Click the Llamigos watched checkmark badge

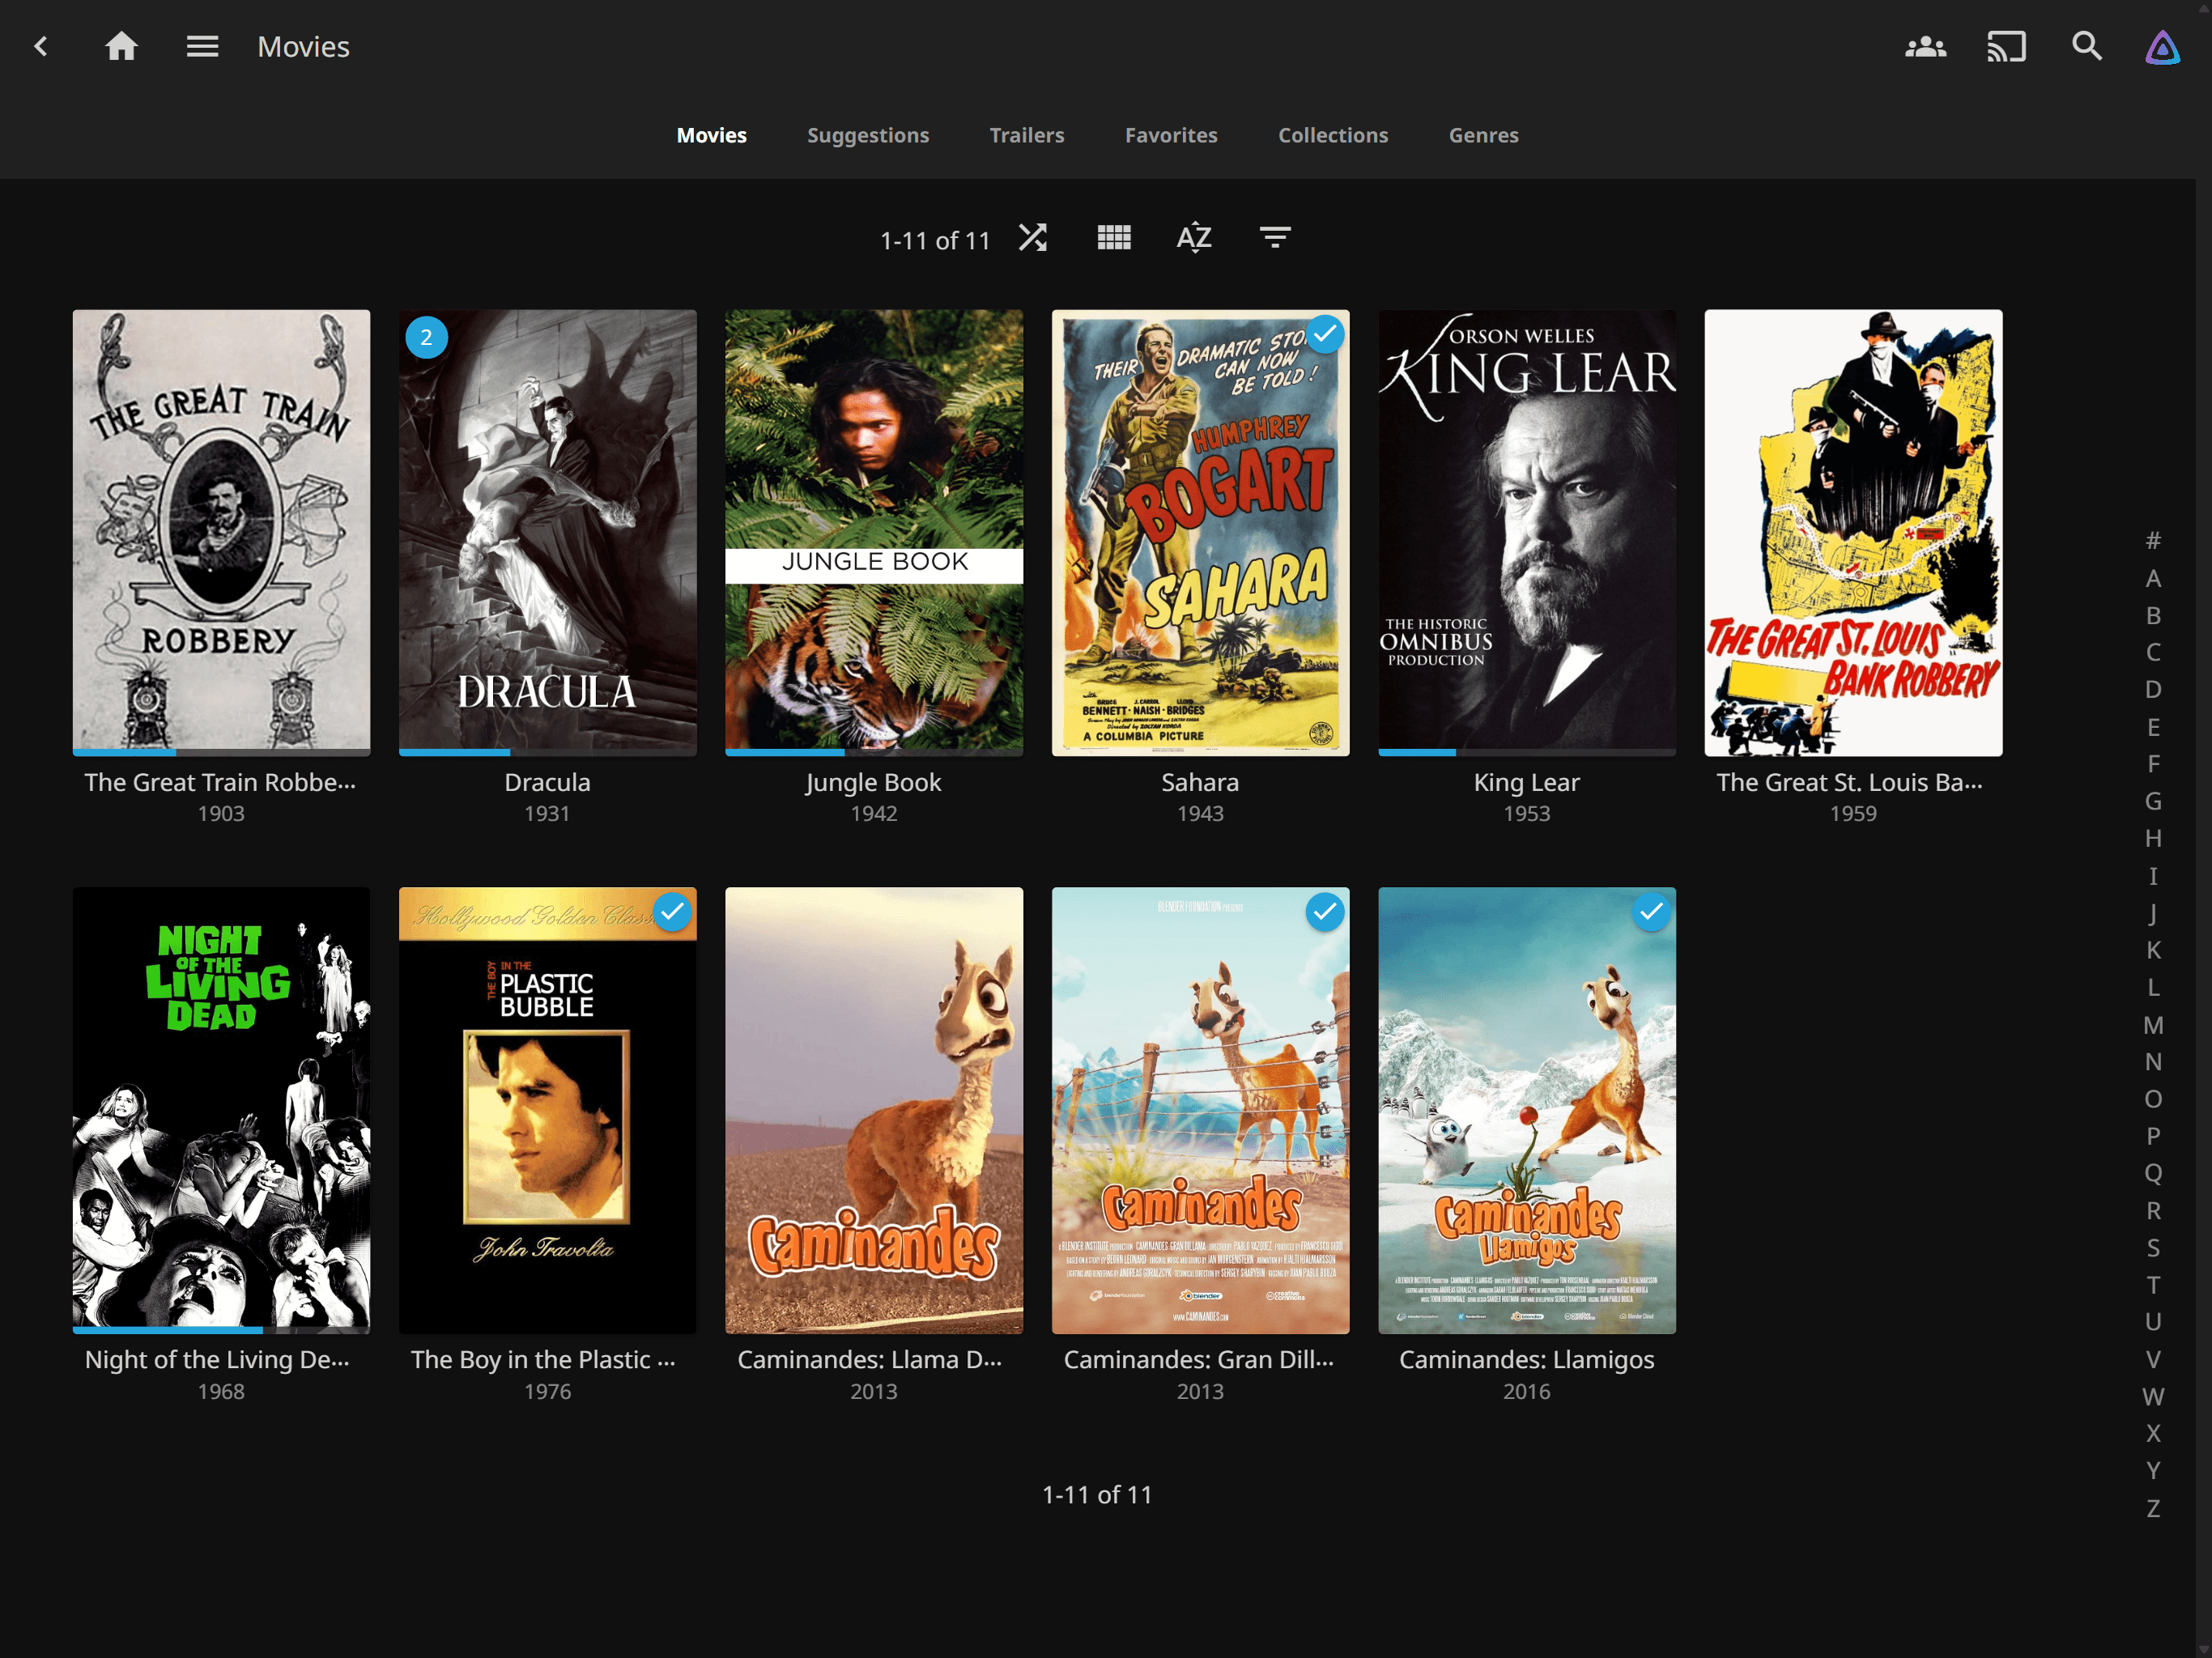pyautogui.click(x=1651, y=912)
